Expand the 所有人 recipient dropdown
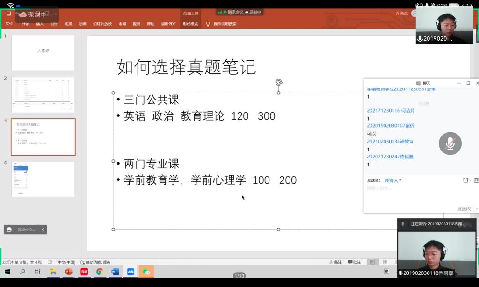The height and width of the screenshot is (287, 479). point(393,180)
